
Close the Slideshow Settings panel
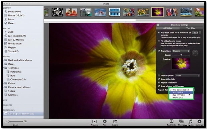[158, 25]
